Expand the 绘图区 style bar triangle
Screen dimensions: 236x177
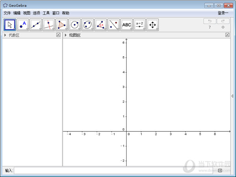click(x=66, y=35)
